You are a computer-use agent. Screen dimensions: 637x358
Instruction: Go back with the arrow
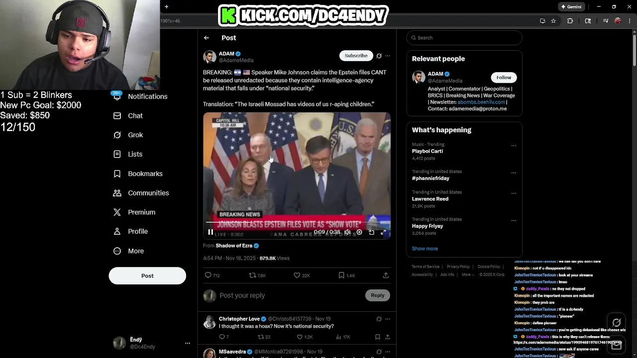coord(207,38)
